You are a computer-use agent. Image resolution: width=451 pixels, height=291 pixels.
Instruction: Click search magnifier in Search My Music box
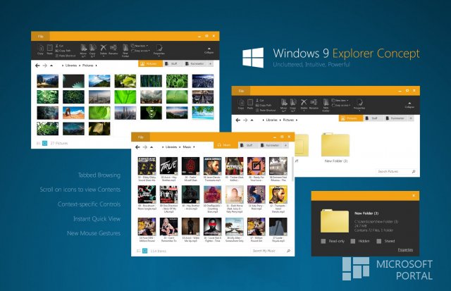click(x=288, y=251)
